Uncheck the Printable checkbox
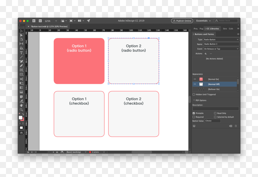Viewport: 258px width, 177px height. click(x=194, y=113)
